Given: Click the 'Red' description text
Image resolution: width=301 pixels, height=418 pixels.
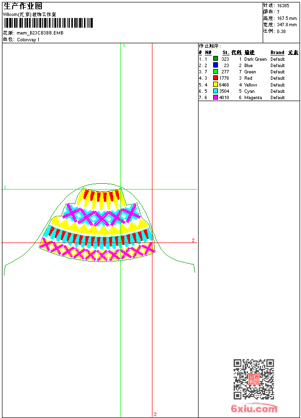Looking at the screenshot, I should click(x=248, y=78).
